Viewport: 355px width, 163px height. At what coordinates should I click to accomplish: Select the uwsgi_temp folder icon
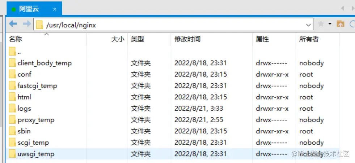(x=12, y=154)
